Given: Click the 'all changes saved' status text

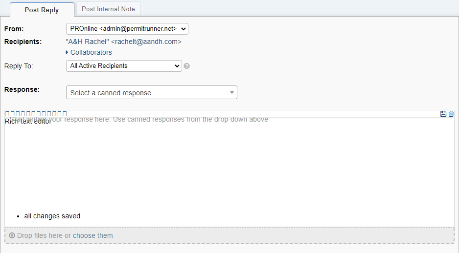Looking at the screenshot, I should (52, 216).
